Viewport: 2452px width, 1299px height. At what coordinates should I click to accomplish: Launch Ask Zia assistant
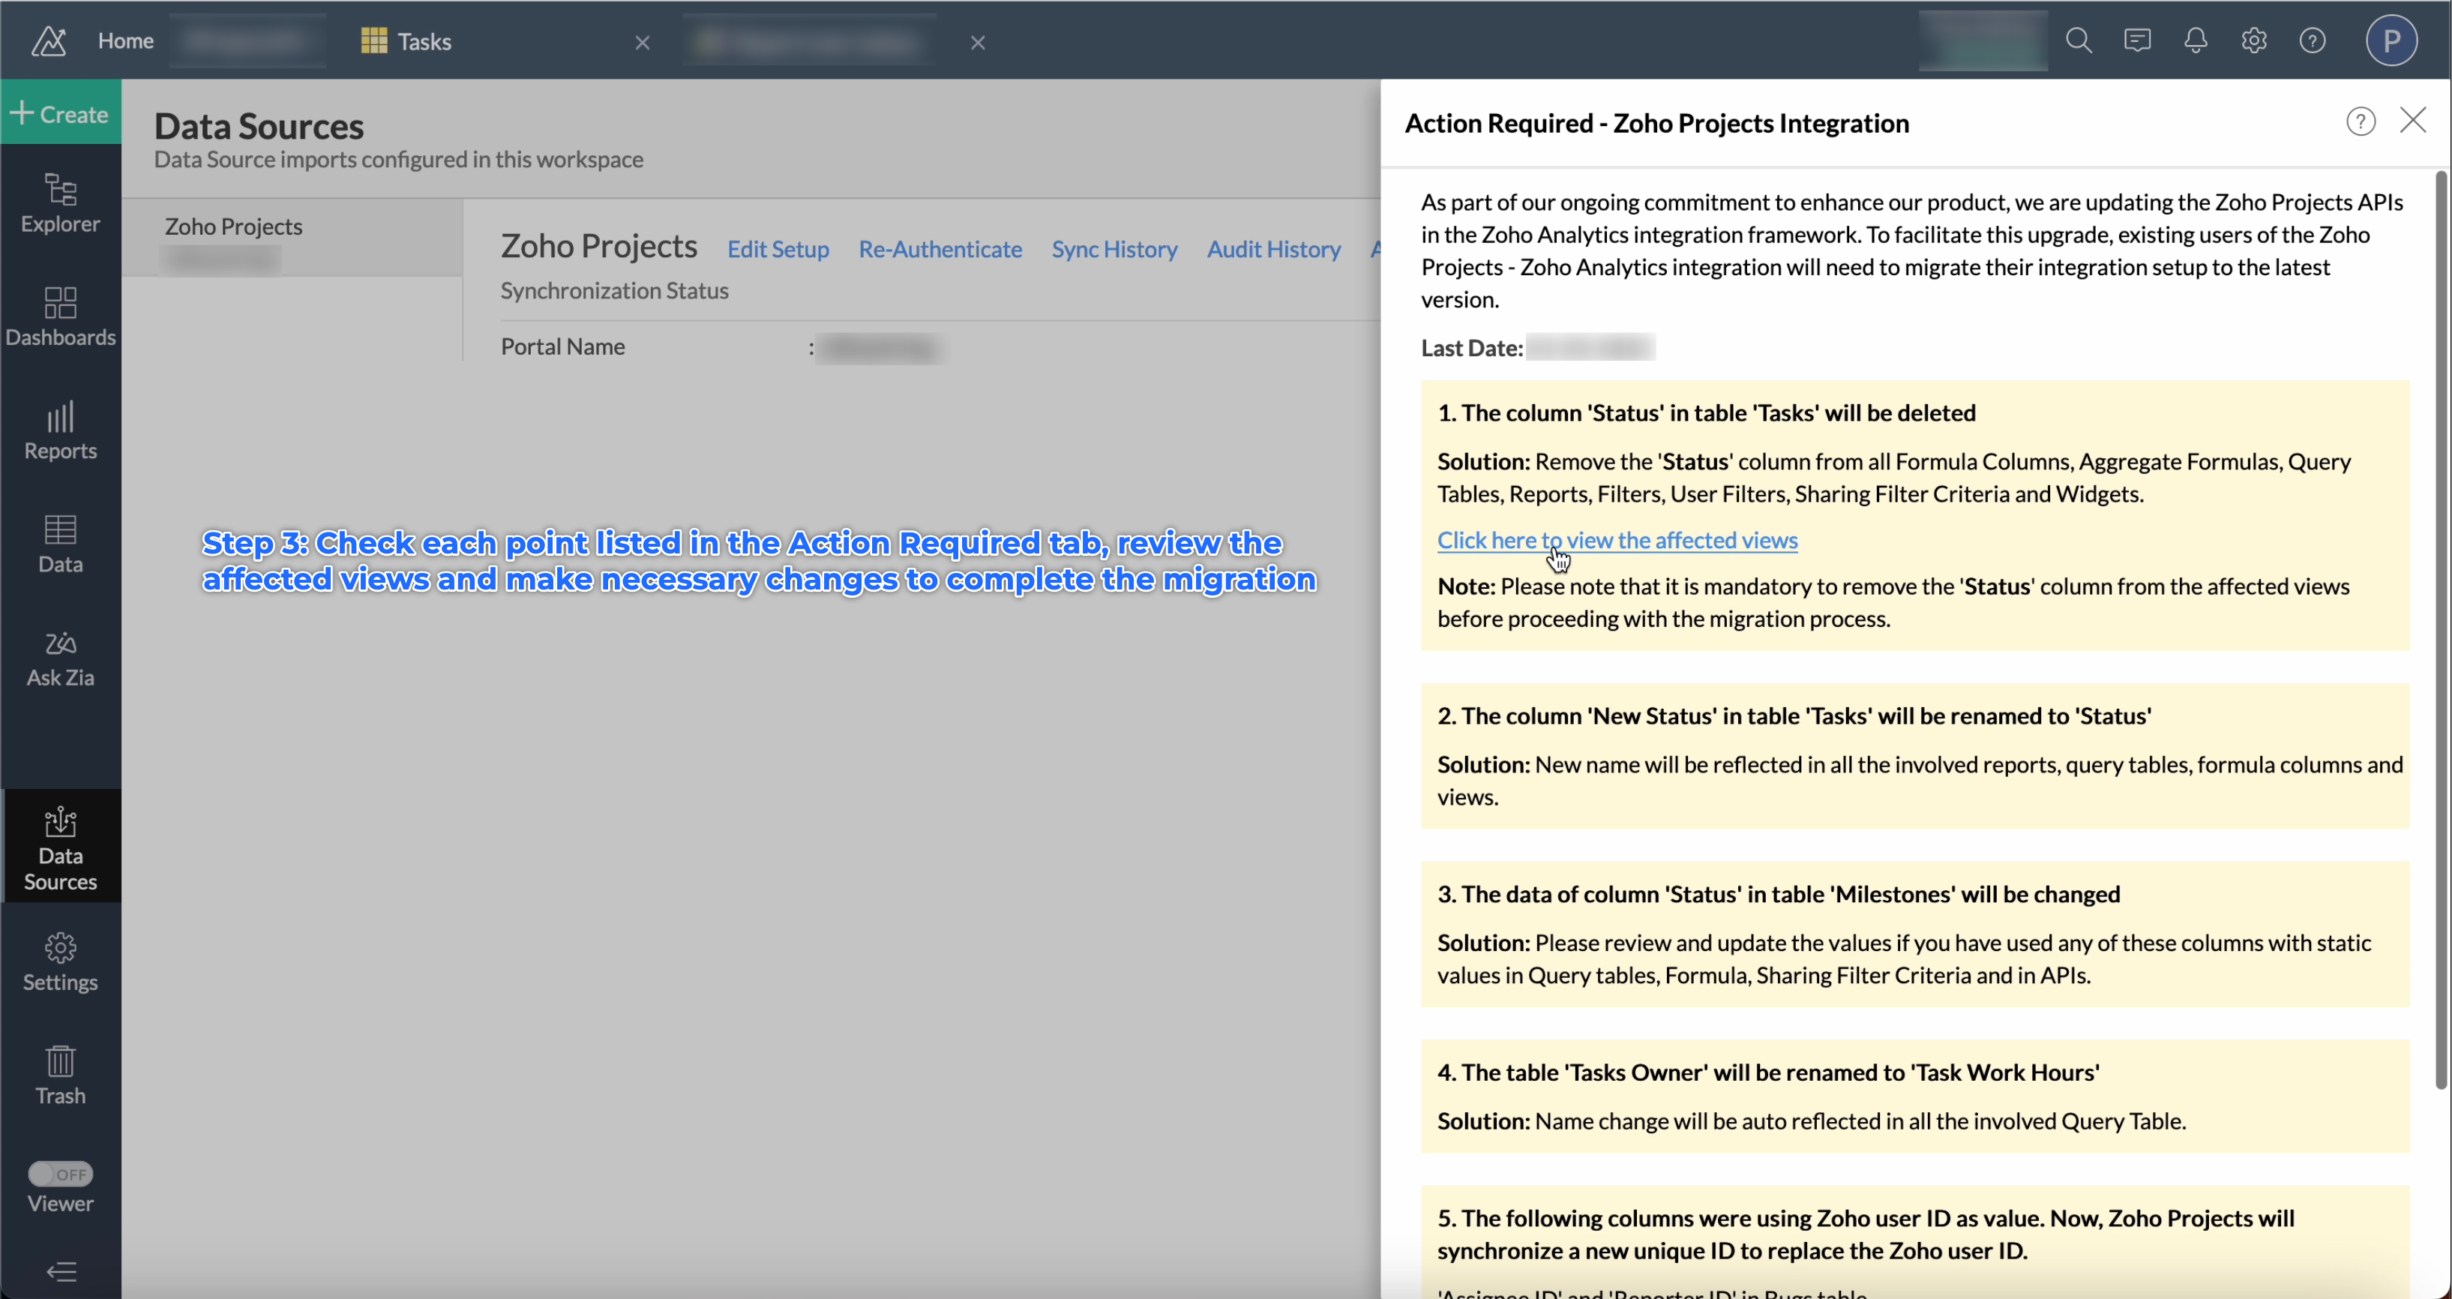click(60, 657)
